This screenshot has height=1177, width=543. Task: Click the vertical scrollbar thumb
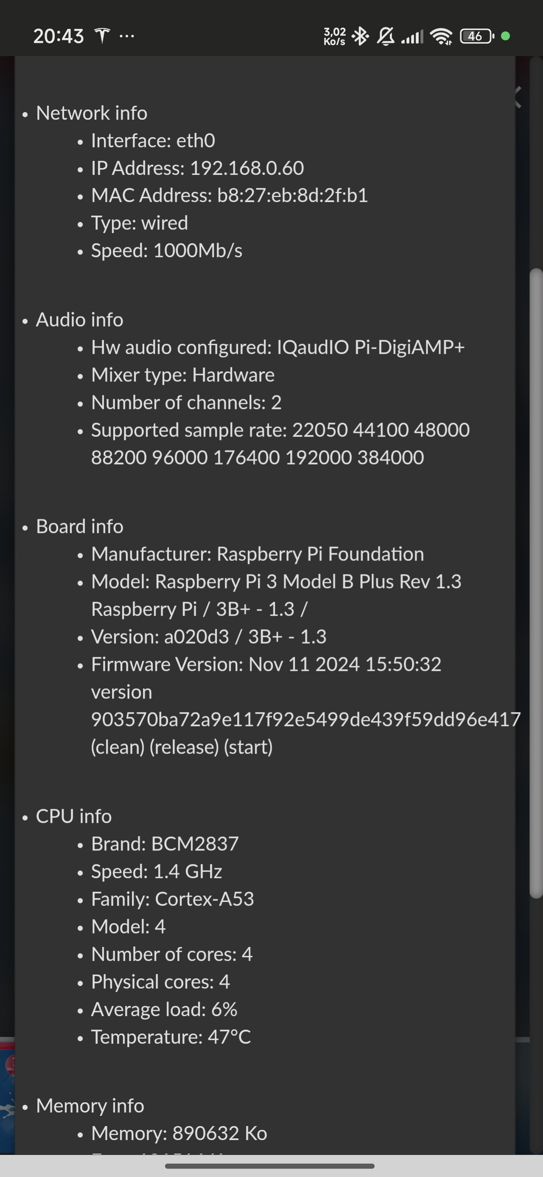point(536,580)
